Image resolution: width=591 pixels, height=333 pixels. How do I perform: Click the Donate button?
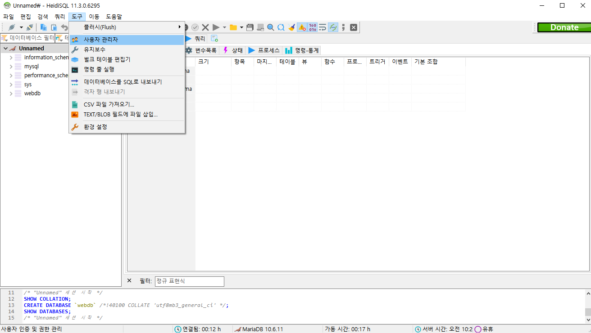tap(564, 27)
